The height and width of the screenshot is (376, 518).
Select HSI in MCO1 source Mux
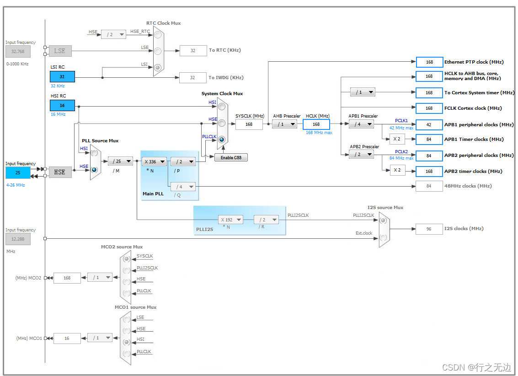click(127, 342)
